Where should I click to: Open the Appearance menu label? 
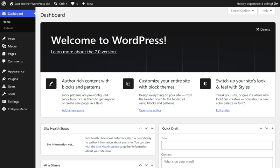pyautogui.click(x=16, y=71)
